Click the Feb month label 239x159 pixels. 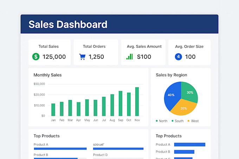(x=62, y=120)
